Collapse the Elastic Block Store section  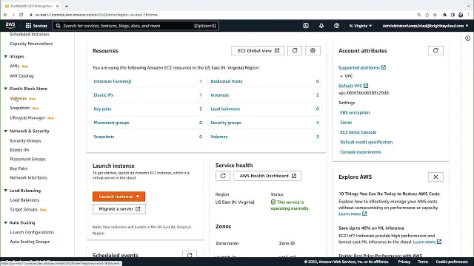(x=5, y=89)
